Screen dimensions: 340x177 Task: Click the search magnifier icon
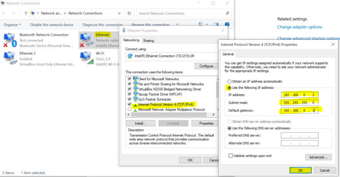227,13
